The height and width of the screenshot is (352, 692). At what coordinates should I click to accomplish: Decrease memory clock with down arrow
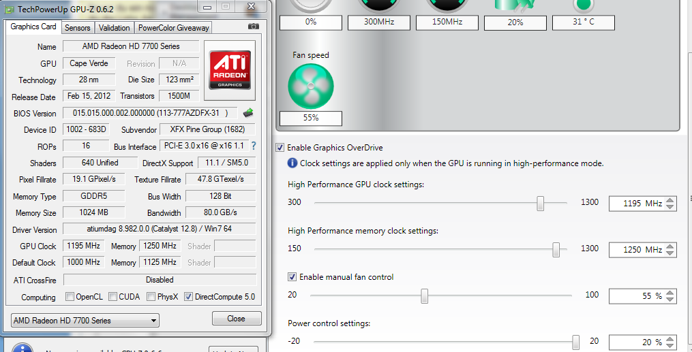click(670, 253)
